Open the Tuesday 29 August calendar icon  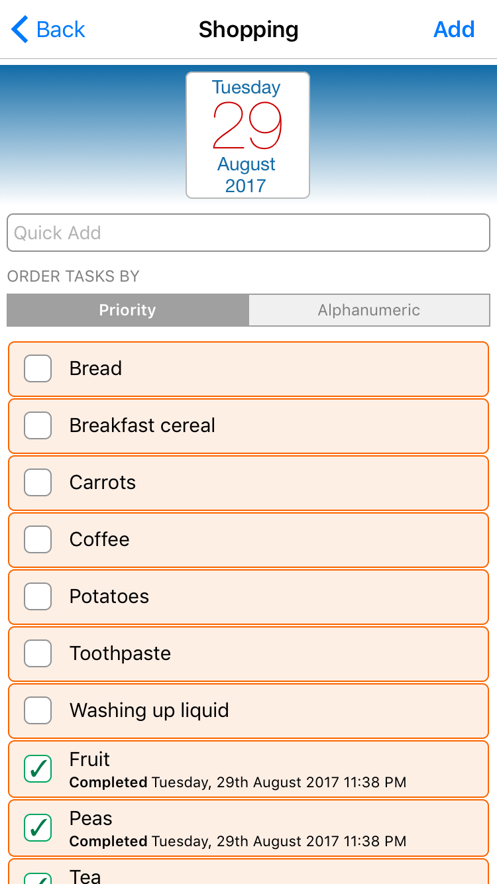[247, 135]
